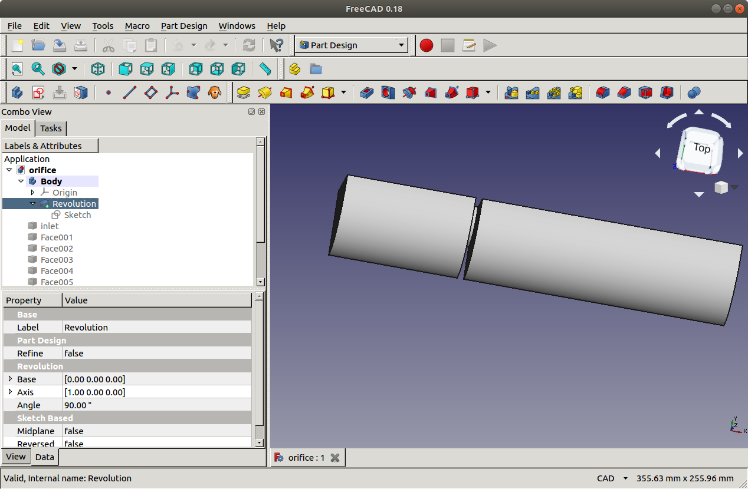Switch to the View properties tab

16,457
